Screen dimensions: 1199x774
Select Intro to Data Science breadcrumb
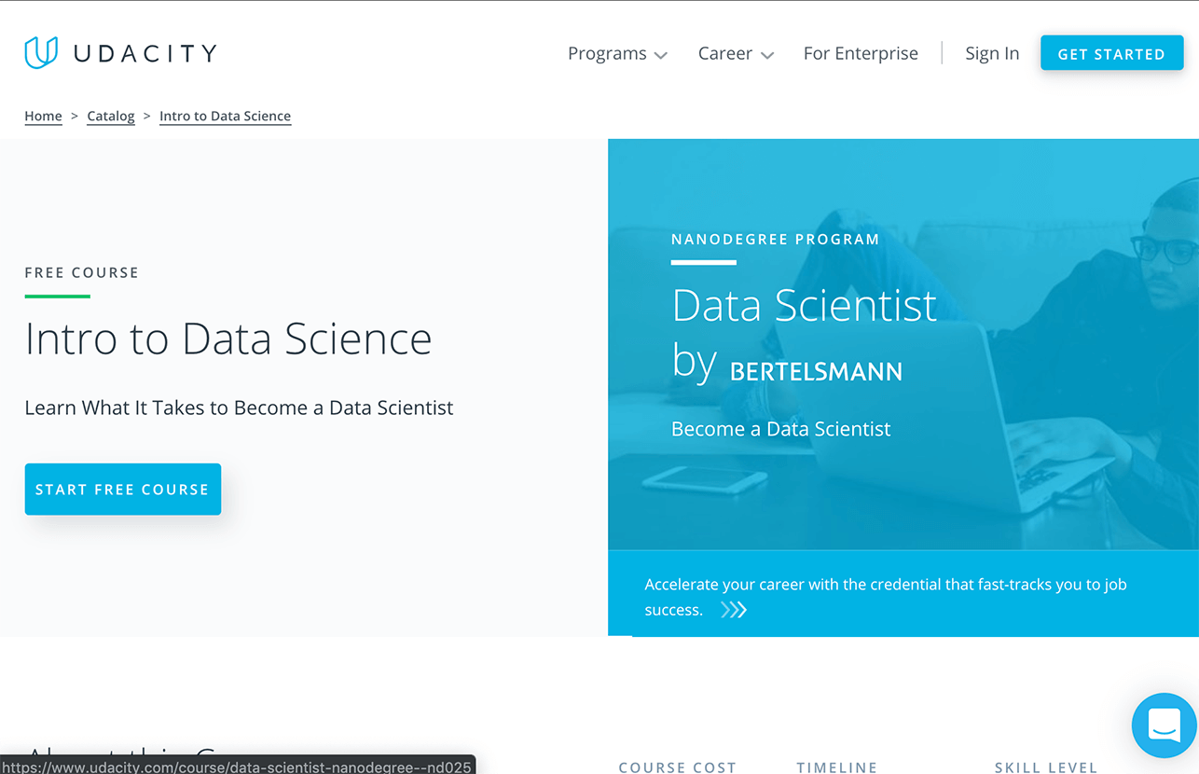(x=225, y=116)
